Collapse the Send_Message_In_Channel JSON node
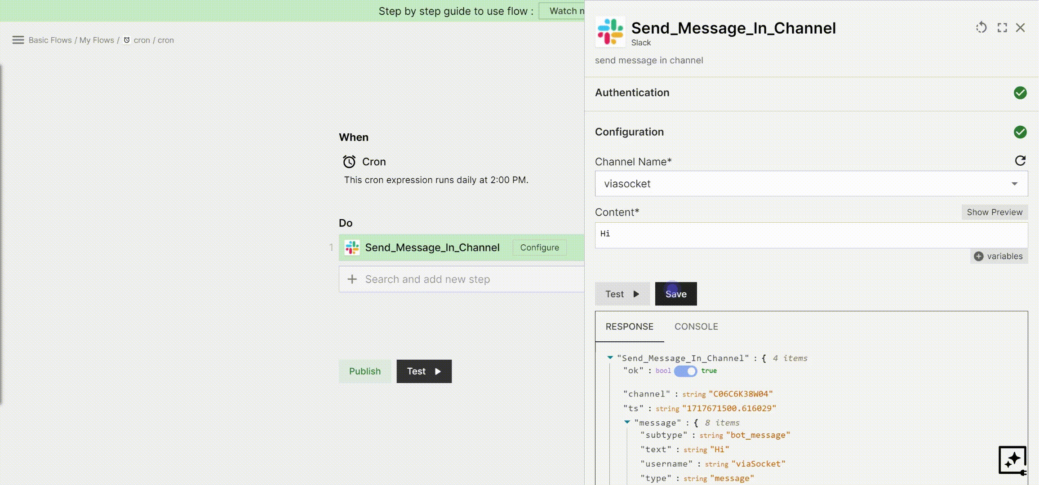1039x485 pixels. tap(610, 358)
